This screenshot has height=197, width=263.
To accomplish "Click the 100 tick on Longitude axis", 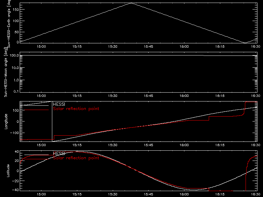I will click(15, 110).
